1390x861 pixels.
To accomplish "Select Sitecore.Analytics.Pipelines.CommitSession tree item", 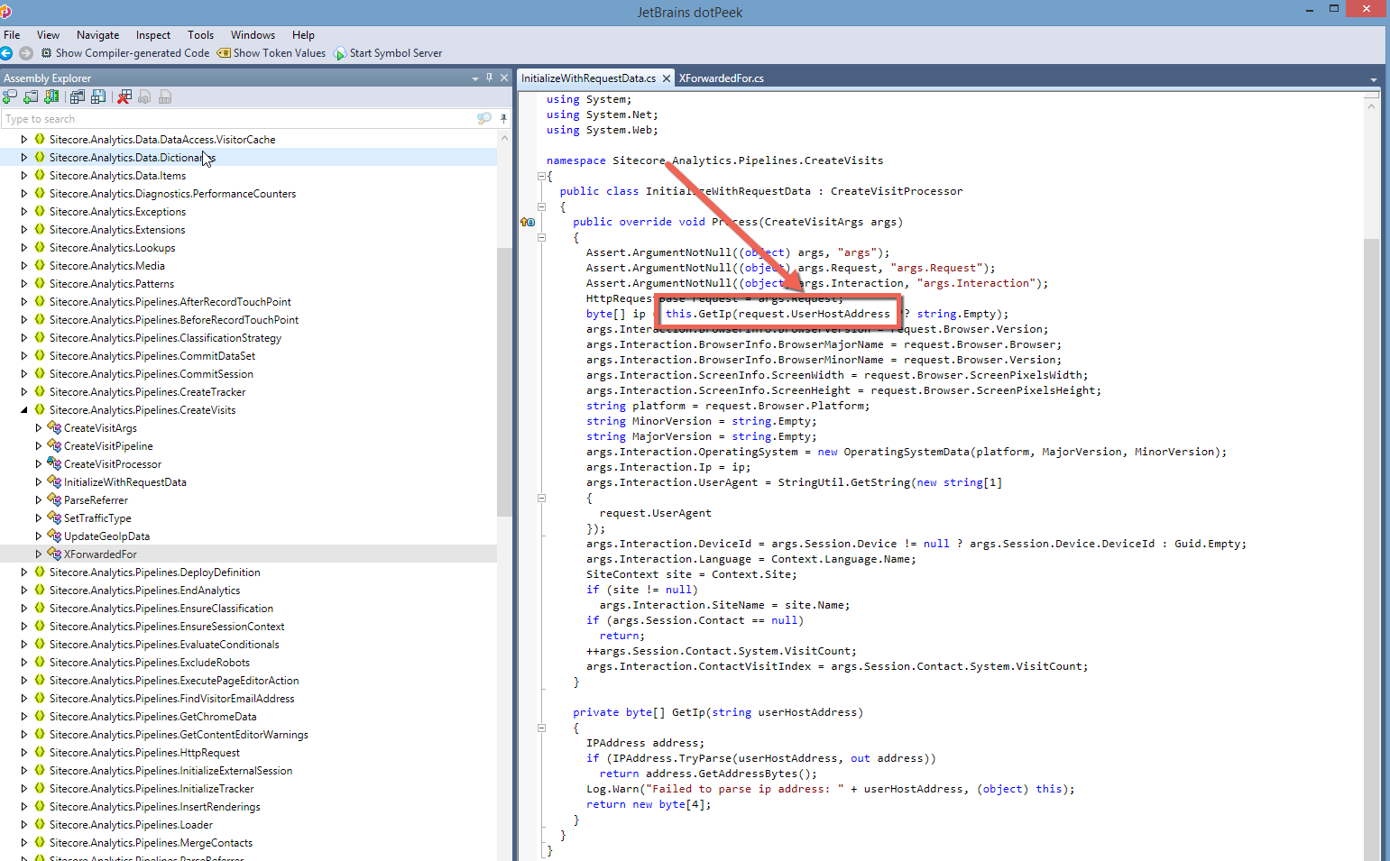I will click(x=152, y=374).
